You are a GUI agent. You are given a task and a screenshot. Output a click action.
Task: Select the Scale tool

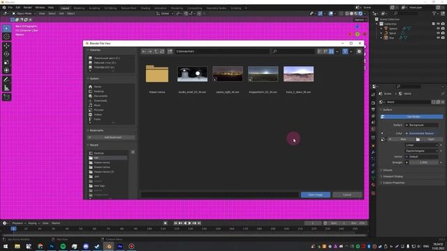[6, 62]
